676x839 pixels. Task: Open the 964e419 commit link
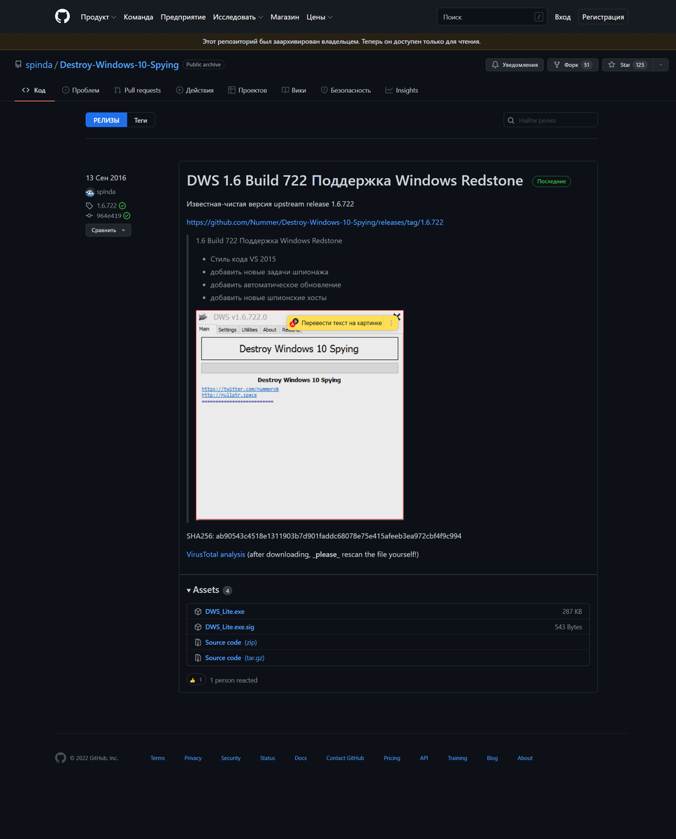pos(108,216)
